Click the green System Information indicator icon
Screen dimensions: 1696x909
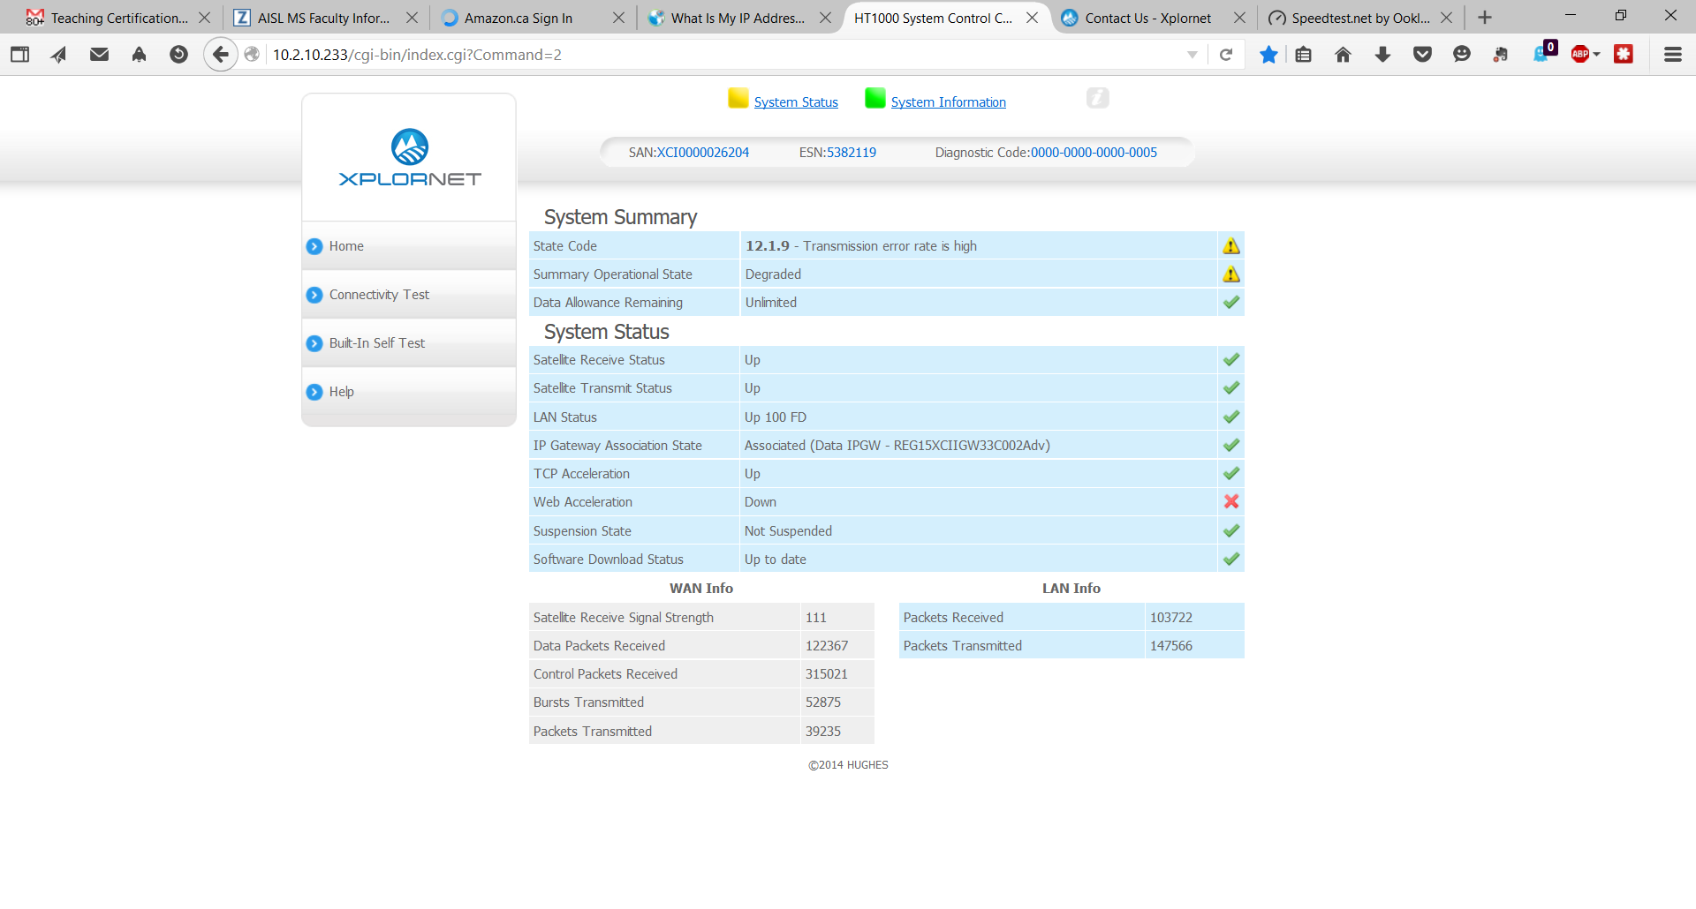point(875,99)
